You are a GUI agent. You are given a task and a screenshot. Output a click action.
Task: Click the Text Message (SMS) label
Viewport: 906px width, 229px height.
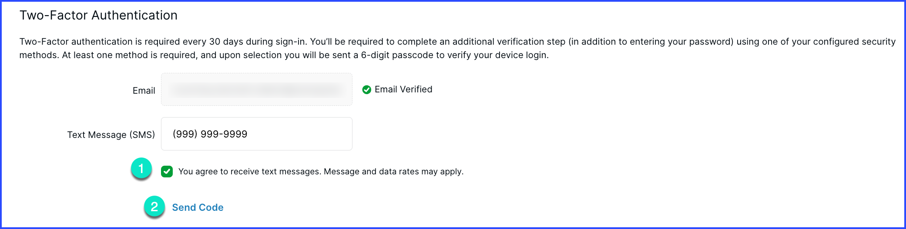(111, 135)
